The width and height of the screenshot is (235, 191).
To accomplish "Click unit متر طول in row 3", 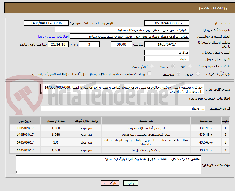I will click(86, 142).
